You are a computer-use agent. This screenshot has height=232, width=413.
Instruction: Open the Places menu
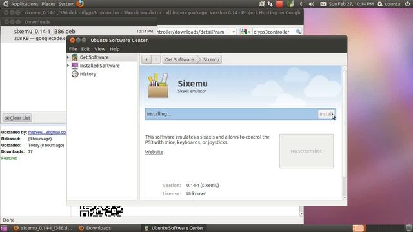pos(48,4)
